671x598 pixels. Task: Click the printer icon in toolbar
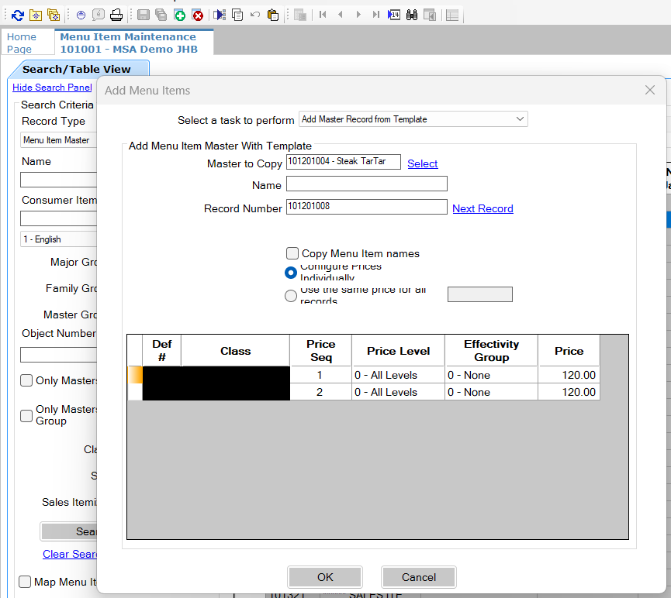116,15
